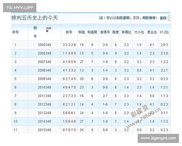This screenshot has width=182, height=146.
Task: Click sequence number 11 in 序号 column
Action: click(x=15, y=130)
